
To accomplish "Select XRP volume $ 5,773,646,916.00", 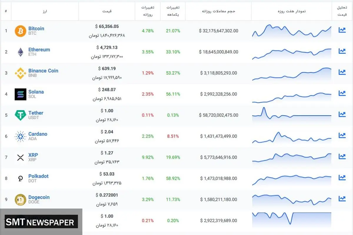I will click(x=219, y=157).
